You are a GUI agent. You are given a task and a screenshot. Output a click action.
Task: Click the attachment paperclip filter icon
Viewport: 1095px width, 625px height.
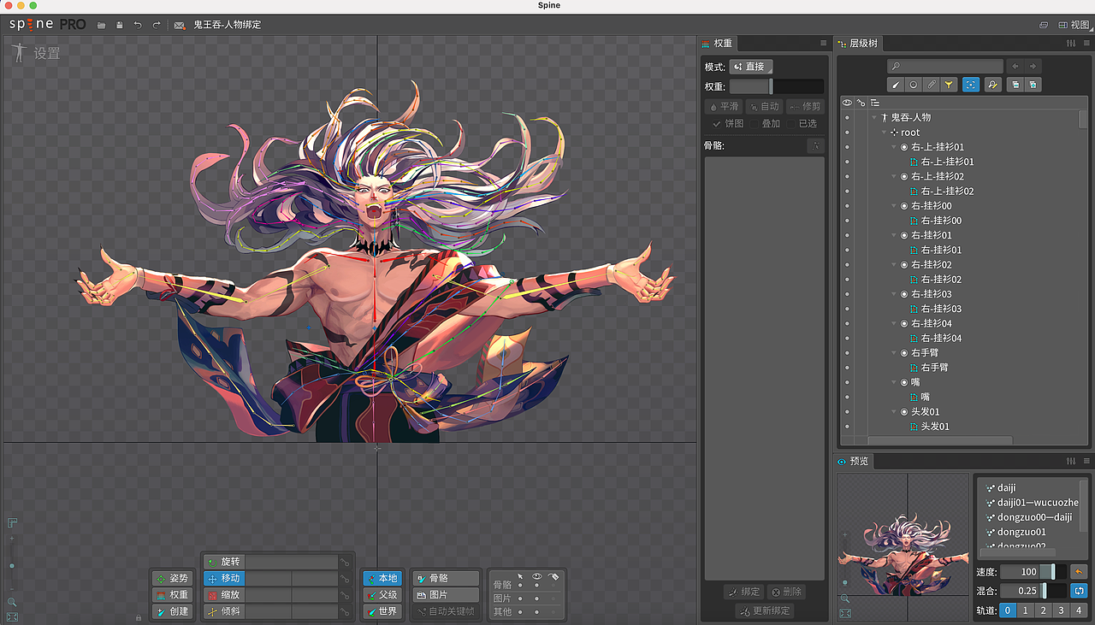tap(932, 85)
